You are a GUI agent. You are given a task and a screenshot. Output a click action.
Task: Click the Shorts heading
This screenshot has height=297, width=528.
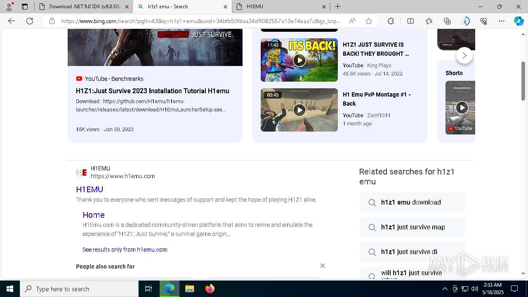click(x=454, y=73)
